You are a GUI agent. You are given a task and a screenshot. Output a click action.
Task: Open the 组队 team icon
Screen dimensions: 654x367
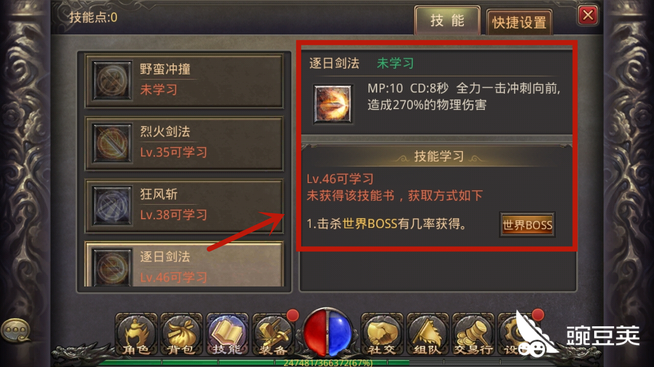click(x=428, y=334)
